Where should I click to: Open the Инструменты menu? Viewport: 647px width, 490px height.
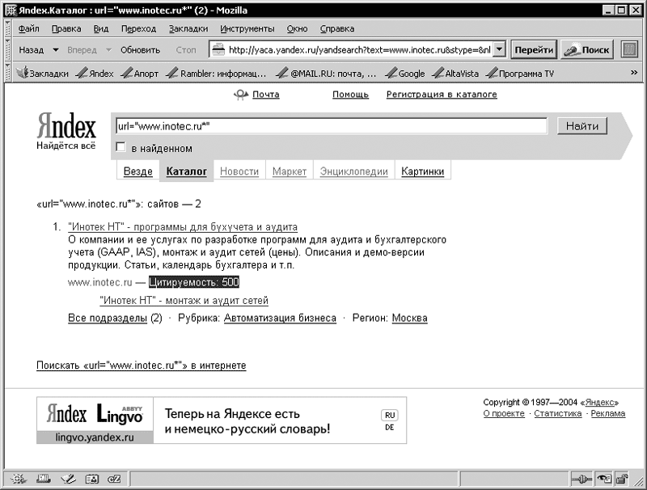point(247,28)
